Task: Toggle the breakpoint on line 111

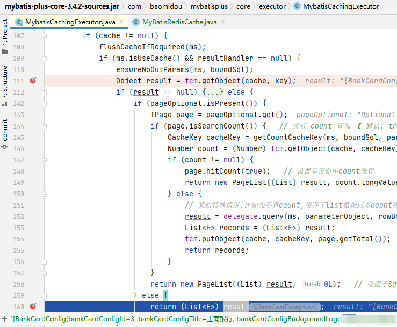Action: (x=33, y=81)
